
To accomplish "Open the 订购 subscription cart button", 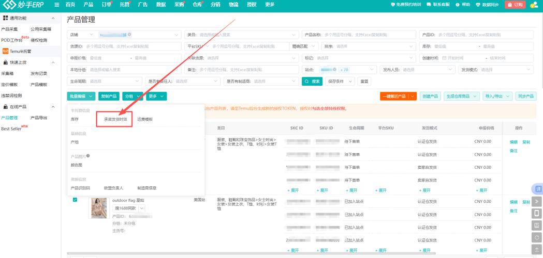I will click(x=515, y=5).
